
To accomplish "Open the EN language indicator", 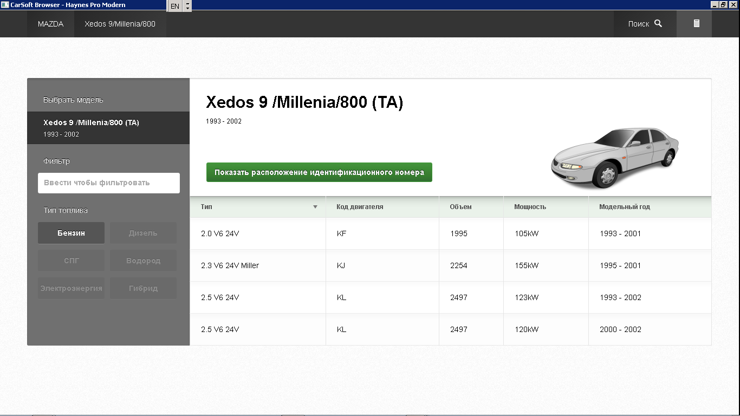I will pyautogui.click(x=174, y=6).
